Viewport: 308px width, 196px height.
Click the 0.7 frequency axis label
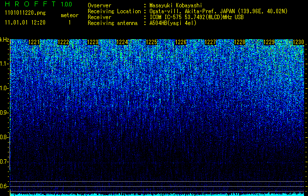pos(4,161)
